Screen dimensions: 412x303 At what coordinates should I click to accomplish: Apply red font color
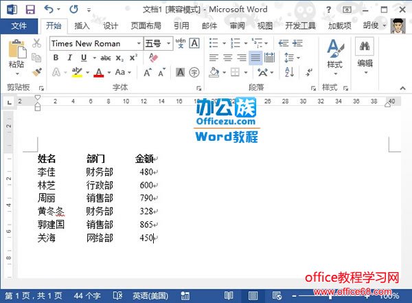pos(99,72)
